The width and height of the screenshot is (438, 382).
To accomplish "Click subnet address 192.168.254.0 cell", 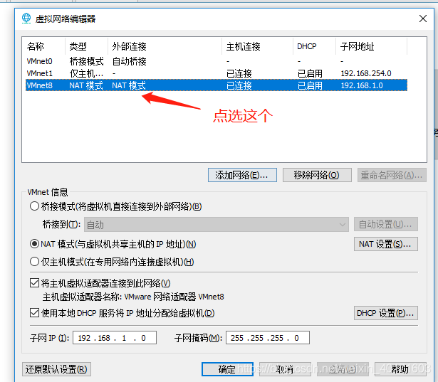I will pyautogui.click(x=366, y=73).
